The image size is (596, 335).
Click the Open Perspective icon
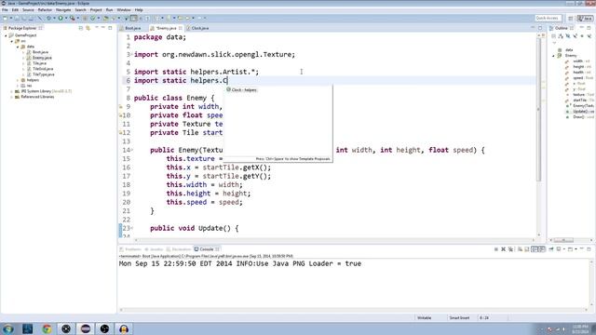pyautogui.click(x=571, y=19)
